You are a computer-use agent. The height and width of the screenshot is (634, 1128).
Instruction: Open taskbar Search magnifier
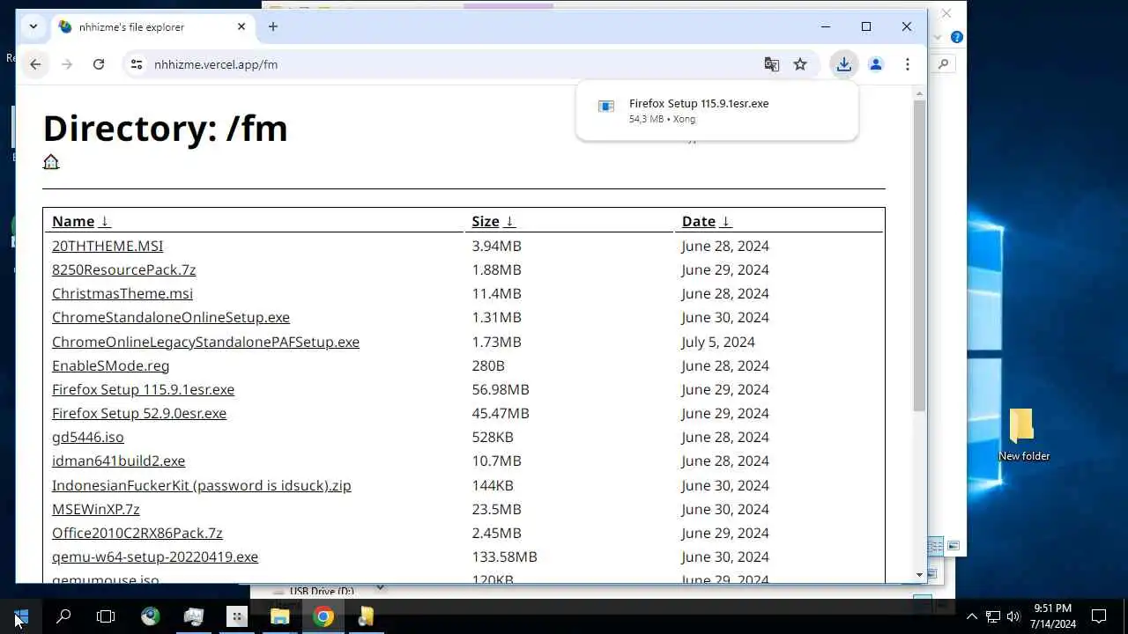pyautogui.click(x=63, y=616)
